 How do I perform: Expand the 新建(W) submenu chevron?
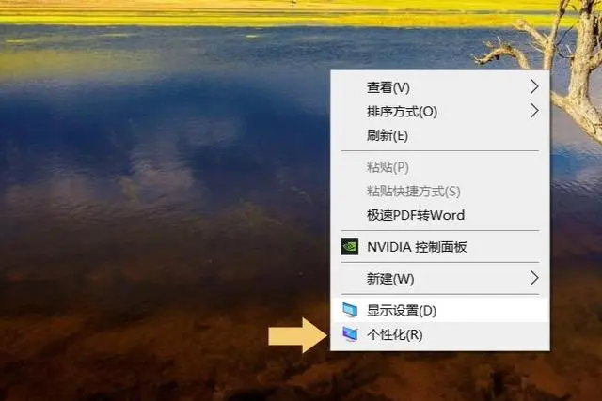click(x=534, y=278)
